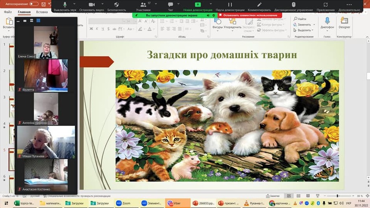Viewport: 370px width, 208px height.
Task: Click slide title Загадки про домашніх тварин
Action: point(222,55)
